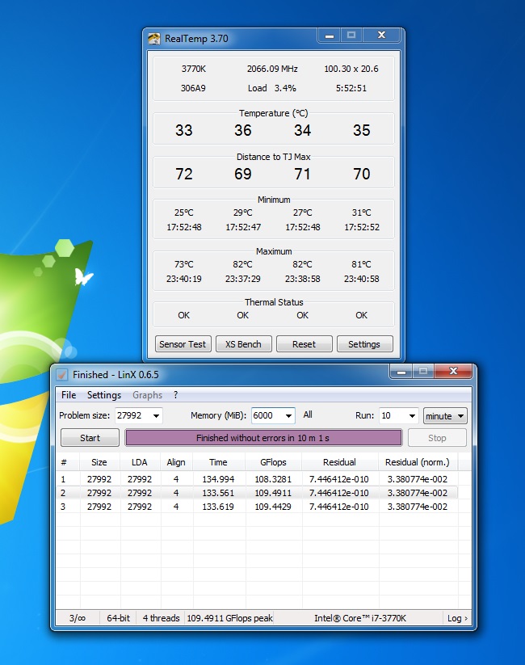Click the 81°C maximum temperature value

coord(361,264)
